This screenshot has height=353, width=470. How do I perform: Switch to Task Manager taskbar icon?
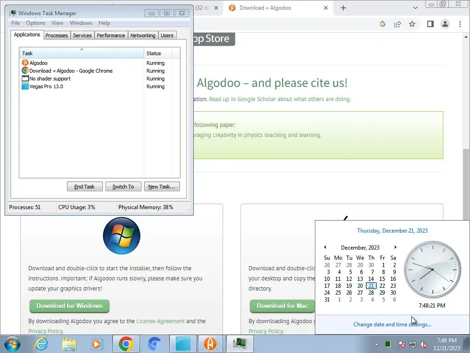point(240,344)
